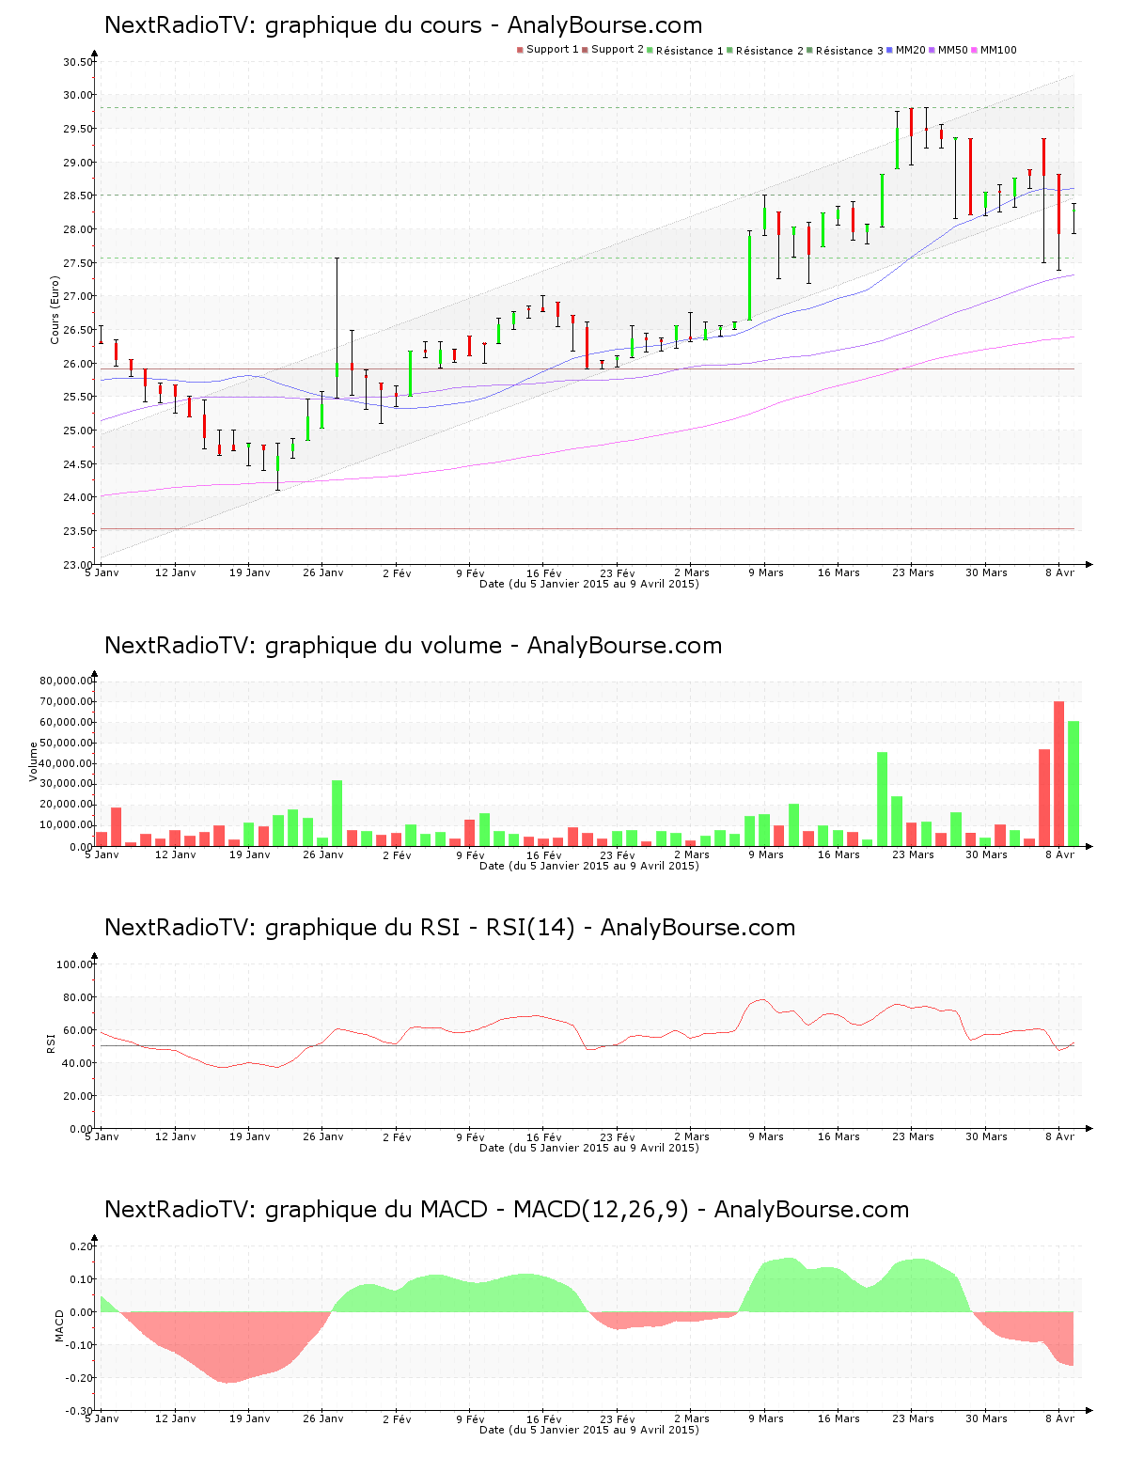Click the 'graphique du RSI - RSI(14)' title
This screenshot has width=1128, height=1457.
449,928
